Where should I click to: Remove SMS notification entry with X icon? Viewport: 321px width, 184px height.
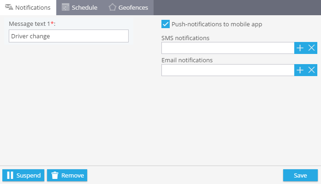[x=311, y=48]
